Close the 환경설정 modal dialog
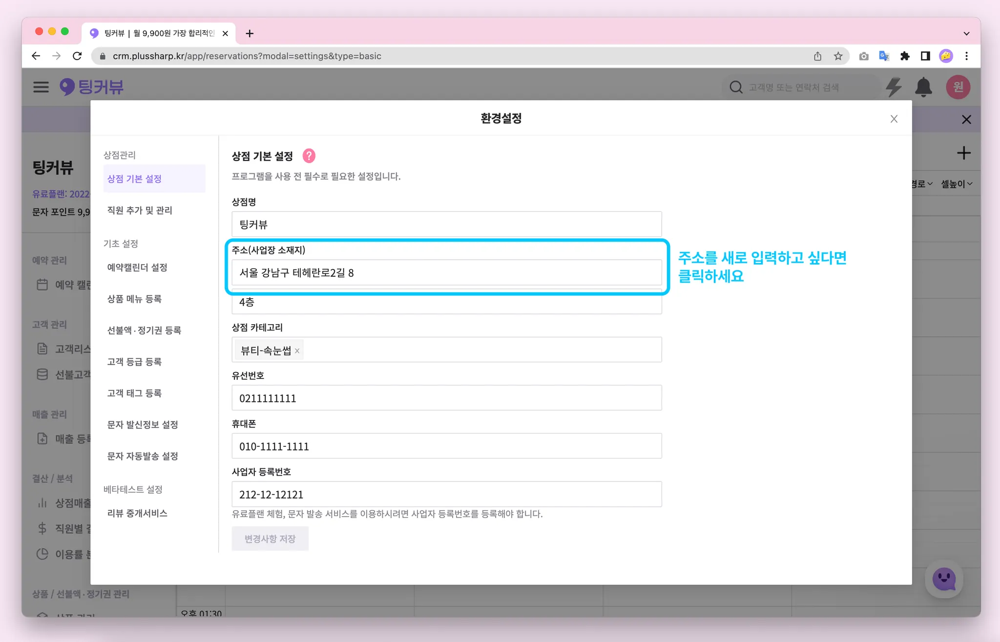 (894, 119)
